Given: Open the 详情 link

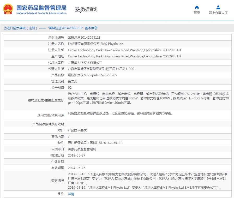Looking at the screenshot, I should point(71,194).
